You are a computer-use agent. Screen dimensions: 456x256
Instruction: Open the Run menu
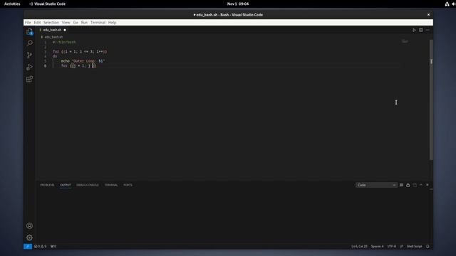click(84, 22)
